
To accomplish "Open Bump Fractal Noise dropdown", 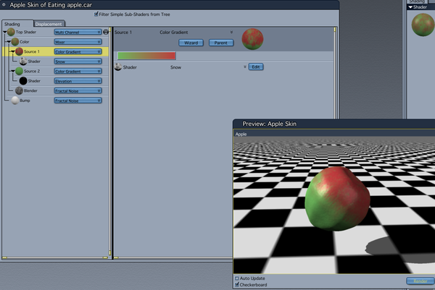I will [x=78, y=101].
